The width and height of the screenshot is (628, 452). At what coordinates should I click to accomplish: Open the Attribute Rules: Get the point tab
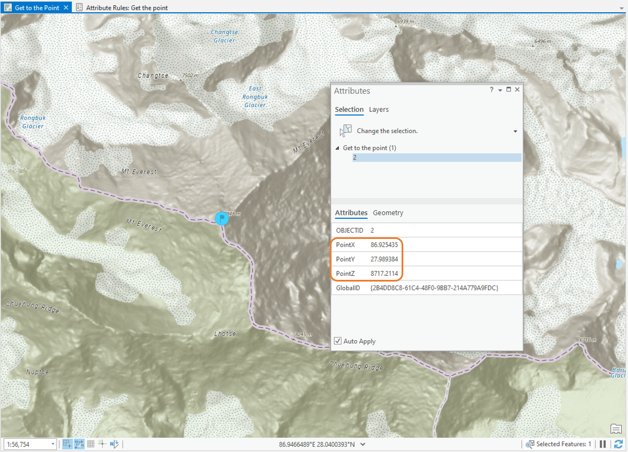127,7
